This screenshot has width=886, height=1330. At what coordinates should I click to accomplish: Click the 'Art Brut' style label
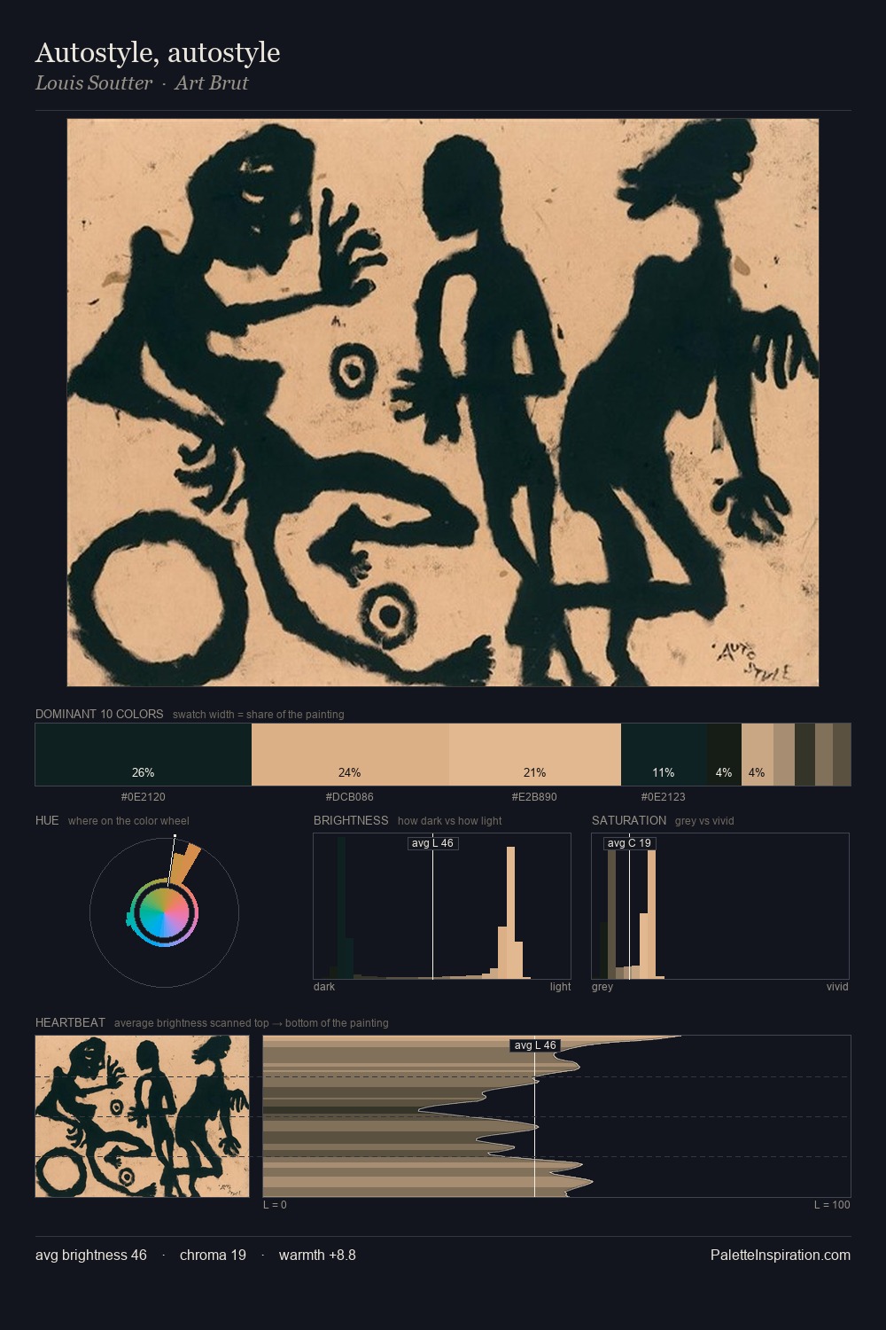(212, 83)
